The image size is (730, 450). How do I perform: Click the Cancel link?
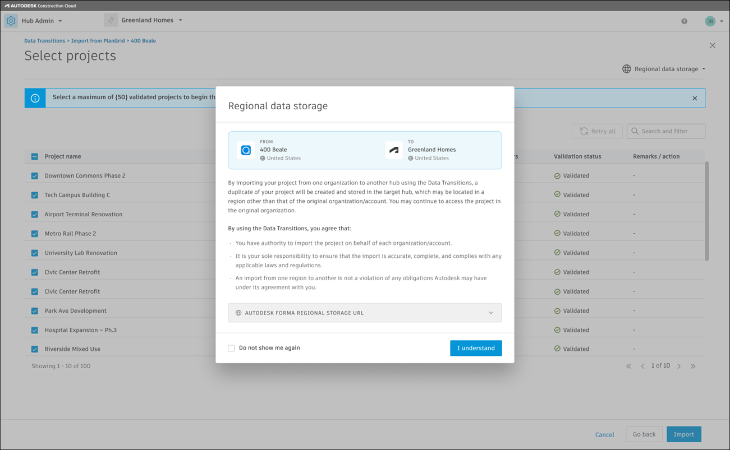tap(605, 434)
